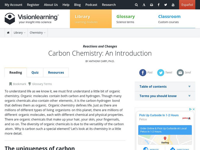Tweet this article via Twitter icon
200x150 pixels.
click(161, 72)
